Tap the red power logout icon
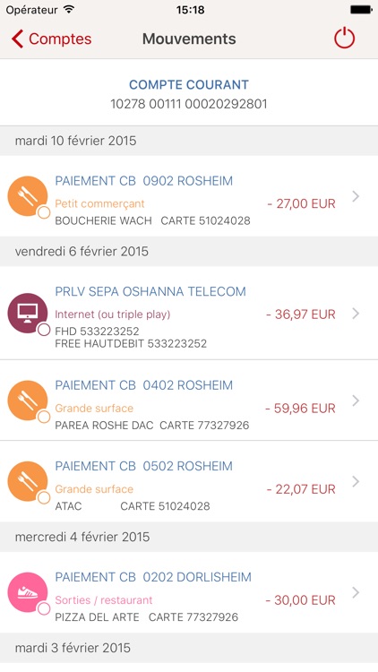Viewport: 378px width, 672px height. pyautogui.click(x=345, y=39)
